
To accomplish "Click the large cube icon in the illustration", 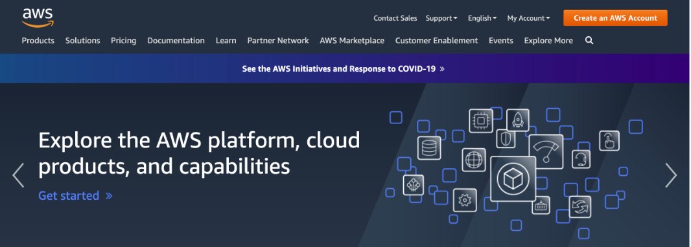I will (x=513, y=178).
